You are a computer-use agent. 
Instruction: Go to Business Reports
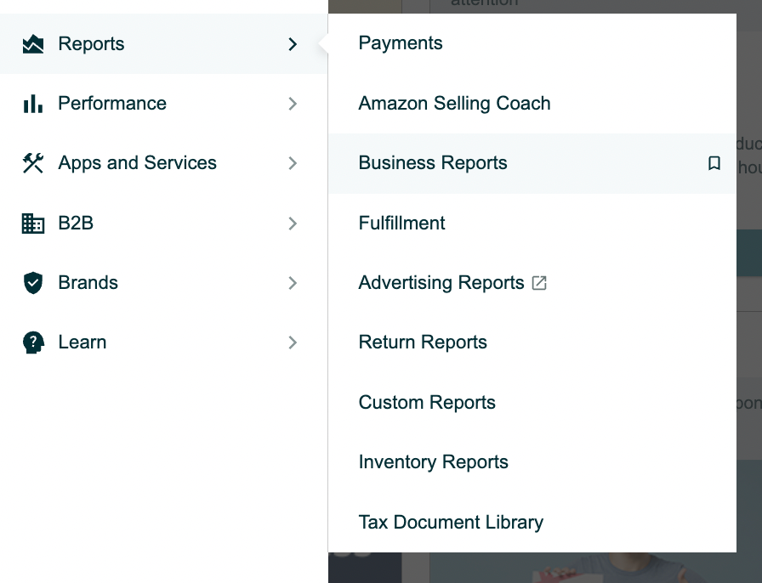coord(532,163)
